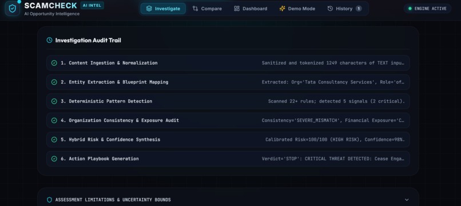Click the SCAMCHECK brand name
This screenshot has width=461, height=206.
50,6
